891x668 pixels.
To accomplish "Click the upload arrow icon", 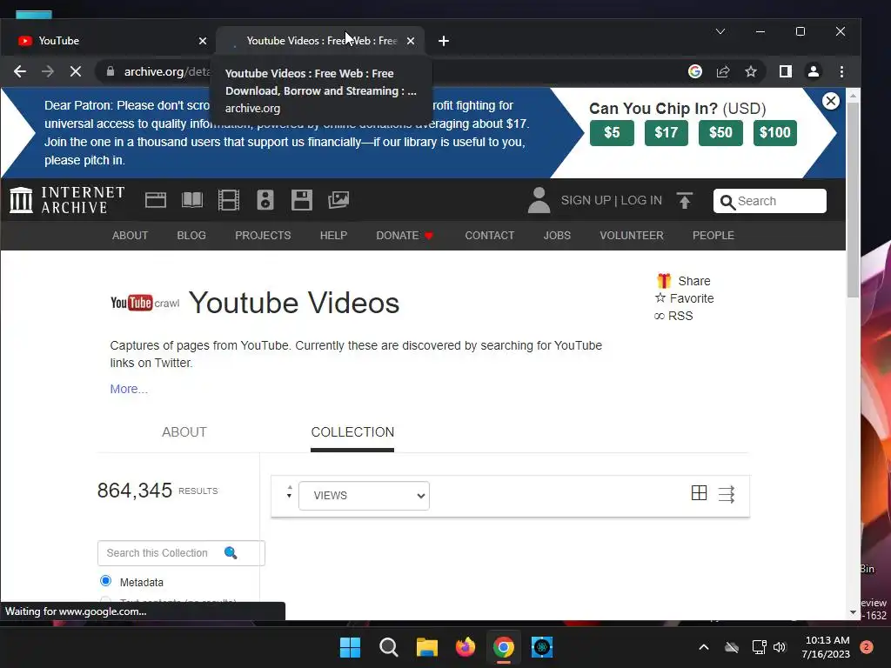I will click(685, 201).
